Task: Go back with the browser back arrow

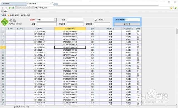Action: [3, 8]
